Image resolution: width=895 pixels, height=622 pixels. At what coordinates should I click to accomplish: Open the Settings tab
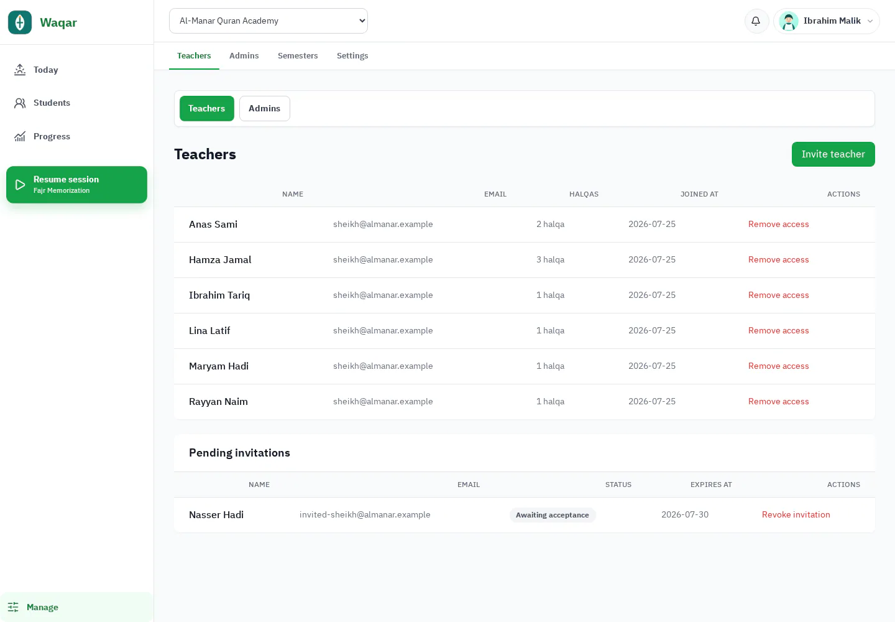click(352, 56)
